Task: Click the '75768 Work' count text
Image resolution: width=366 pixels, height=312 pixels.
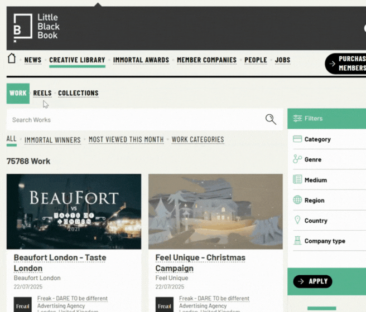Action: point(28,161)
